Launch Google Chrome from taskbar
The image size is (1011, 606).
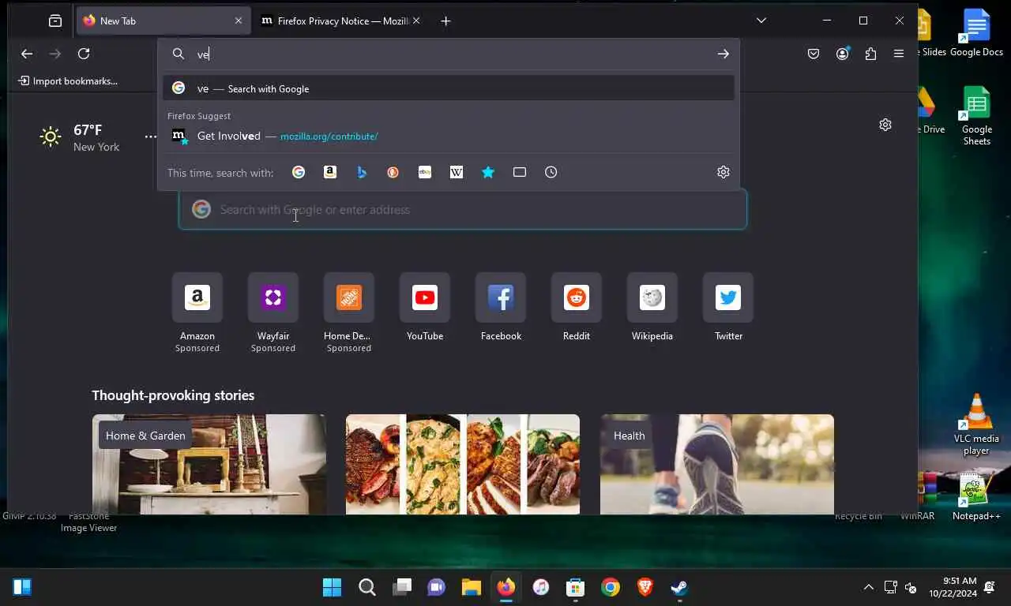point(610,587)
